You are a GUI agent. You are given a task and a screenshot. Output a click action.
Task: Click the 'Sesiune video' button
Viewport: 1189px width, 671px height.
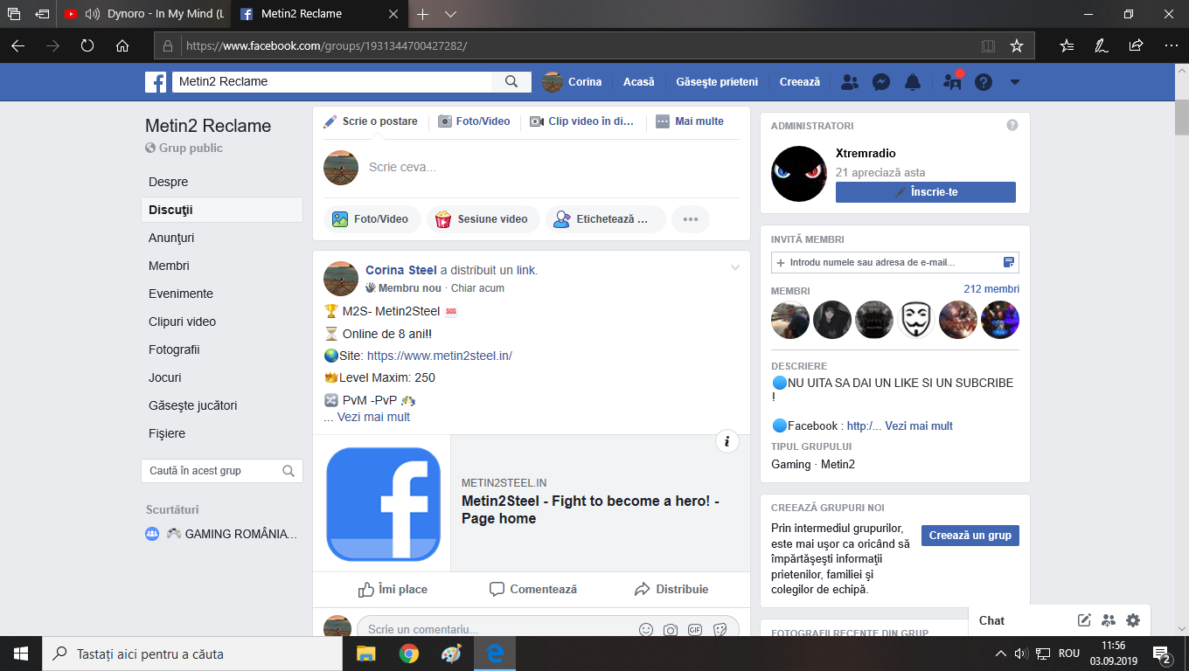(482, 219)
